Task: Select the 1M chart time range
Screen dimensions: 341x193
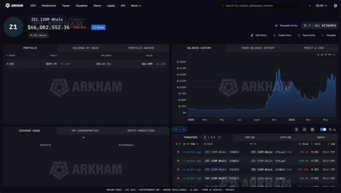Action: click(x=326, y=55)
